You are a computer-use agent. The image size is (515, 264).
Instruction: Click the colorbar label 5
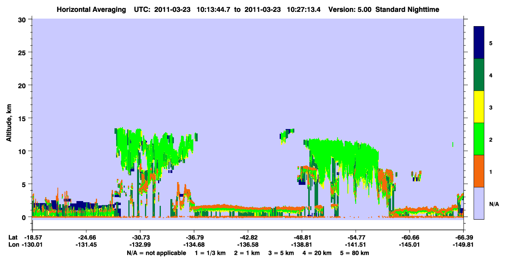click(x=491, y=43)
